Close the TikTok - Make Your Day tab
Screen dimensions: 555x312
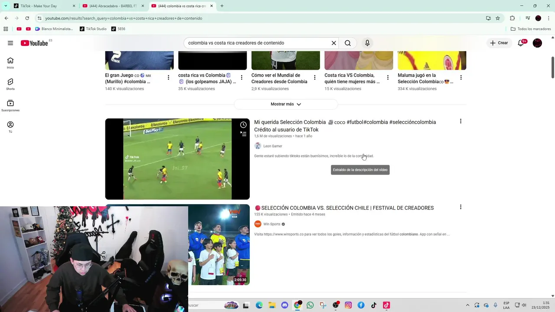point(74,6)
